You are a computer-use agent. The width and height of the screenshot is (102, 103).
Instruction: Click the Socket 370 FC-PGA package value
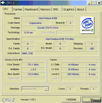click(48, 28)
